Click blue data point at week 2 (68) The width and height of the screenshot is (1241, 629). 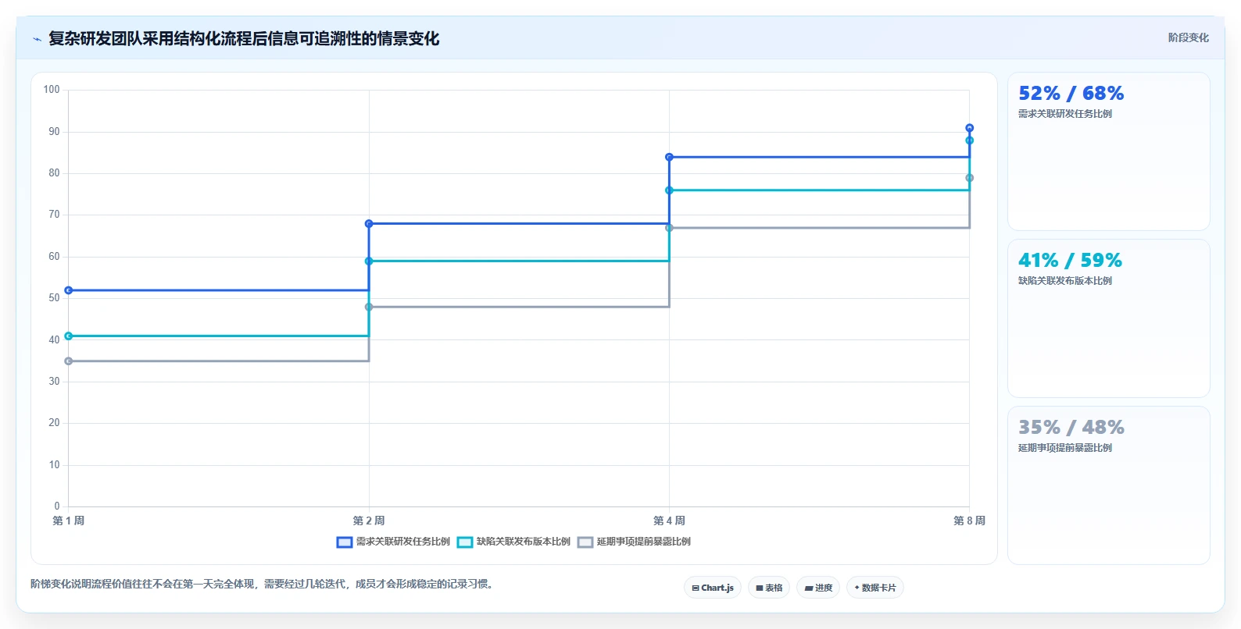tap(369, 224)
